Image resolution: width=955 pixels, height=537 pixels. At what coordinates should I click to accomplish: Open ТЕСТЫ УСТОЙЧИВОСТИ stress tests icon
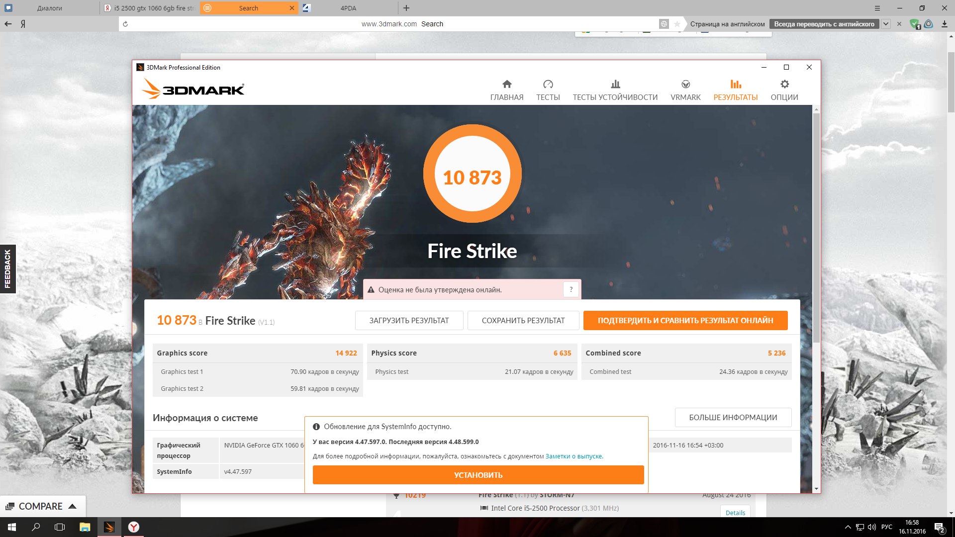coord(615,84)
